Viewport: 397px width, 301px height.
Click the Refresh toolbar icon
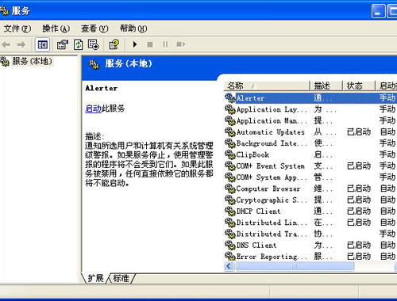tap(78, 44)
